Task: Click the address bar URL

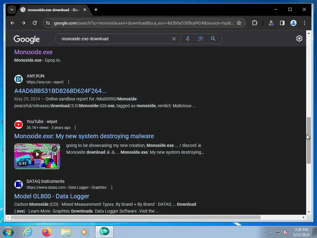Action: 144,23
